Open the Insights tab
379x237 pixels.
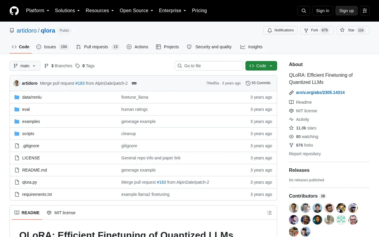pos(251,47)
